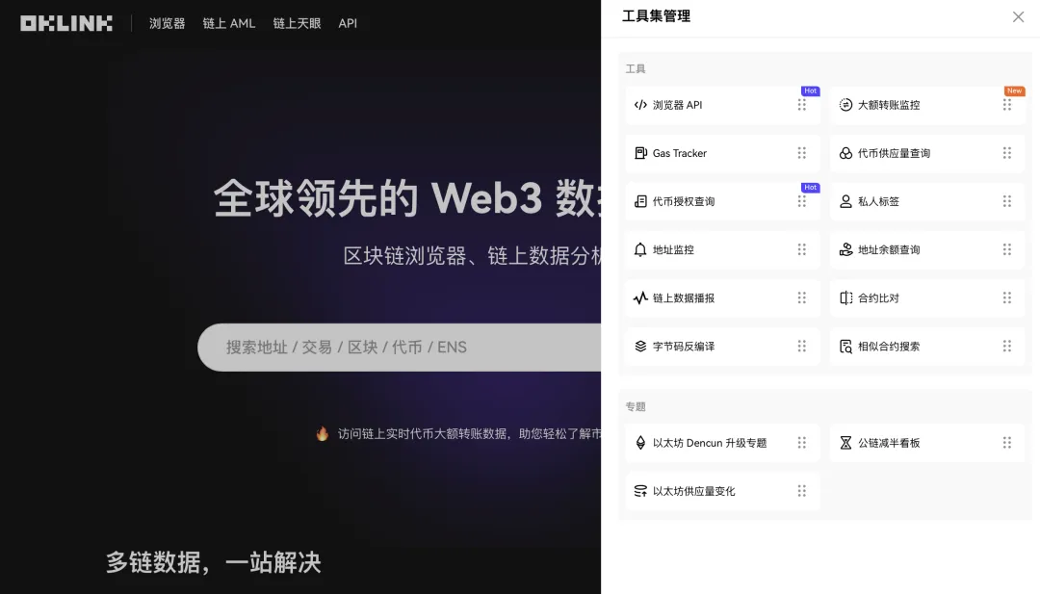Viewport: 1040px width, 594px height.
Task: Grab the drag handle for 代币供应量查询
Action: point(1006,153)
